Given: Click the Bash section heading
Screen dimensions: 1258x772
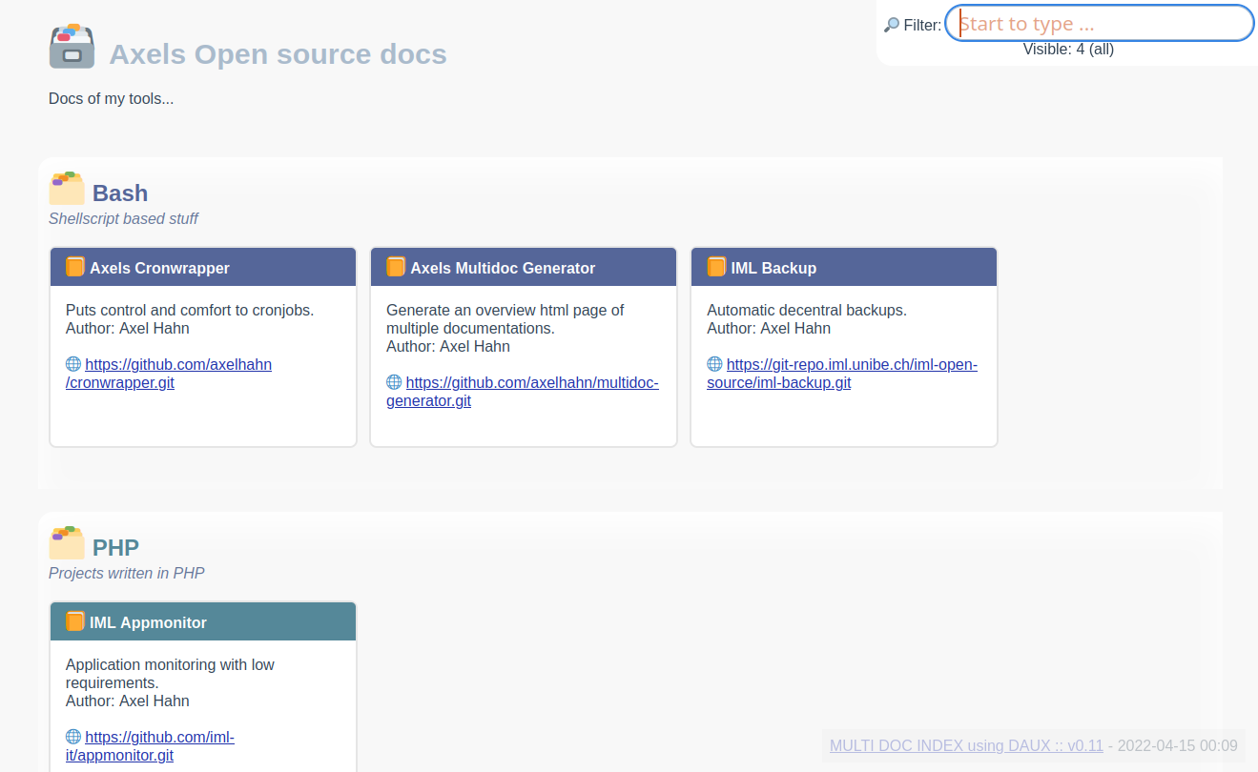Looking at the screenshot, I should (120, 193).
